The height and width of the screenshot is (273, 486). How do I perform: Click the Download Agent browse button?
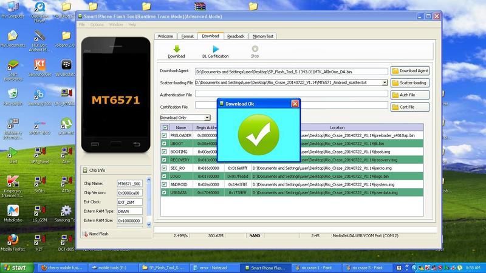[x=409, y=71]
